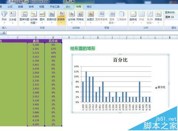Select the 百分比 header cell in column E
The height and width of the screenshot is (131, 178).
point(53,41)
